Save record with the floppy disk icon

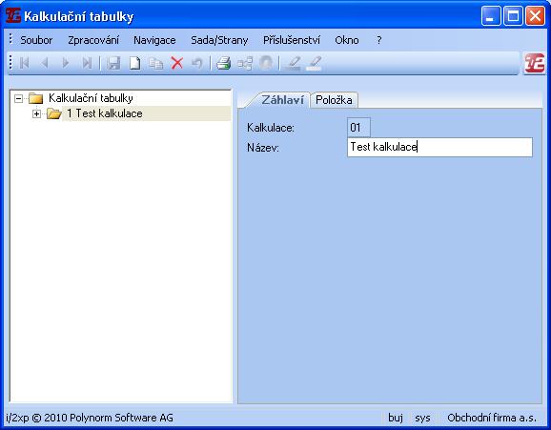point(113,63)
